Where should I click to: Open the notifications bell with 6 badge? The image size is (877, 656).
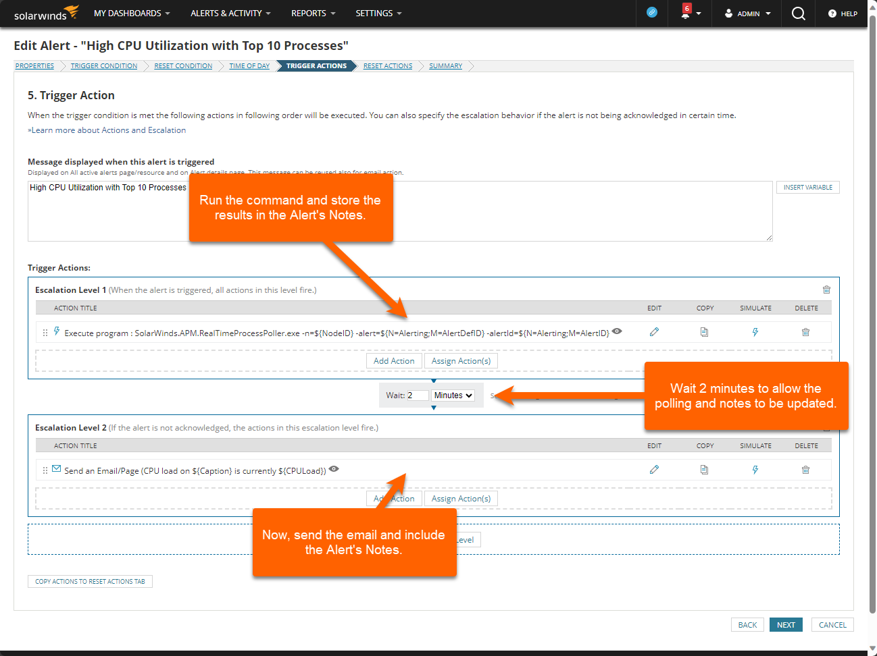[x=686, y=11]
